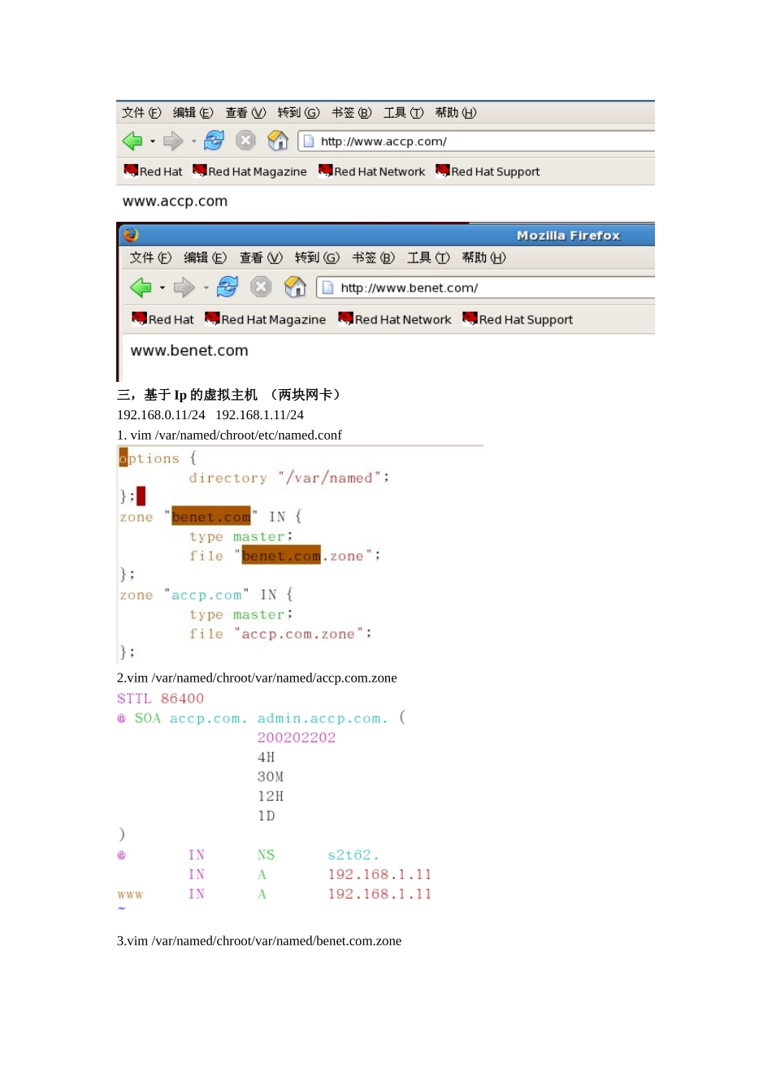Open 工具 (T) menu in accp.com browser
Viewport: 772px width, 1092px height.
[403, 113]
